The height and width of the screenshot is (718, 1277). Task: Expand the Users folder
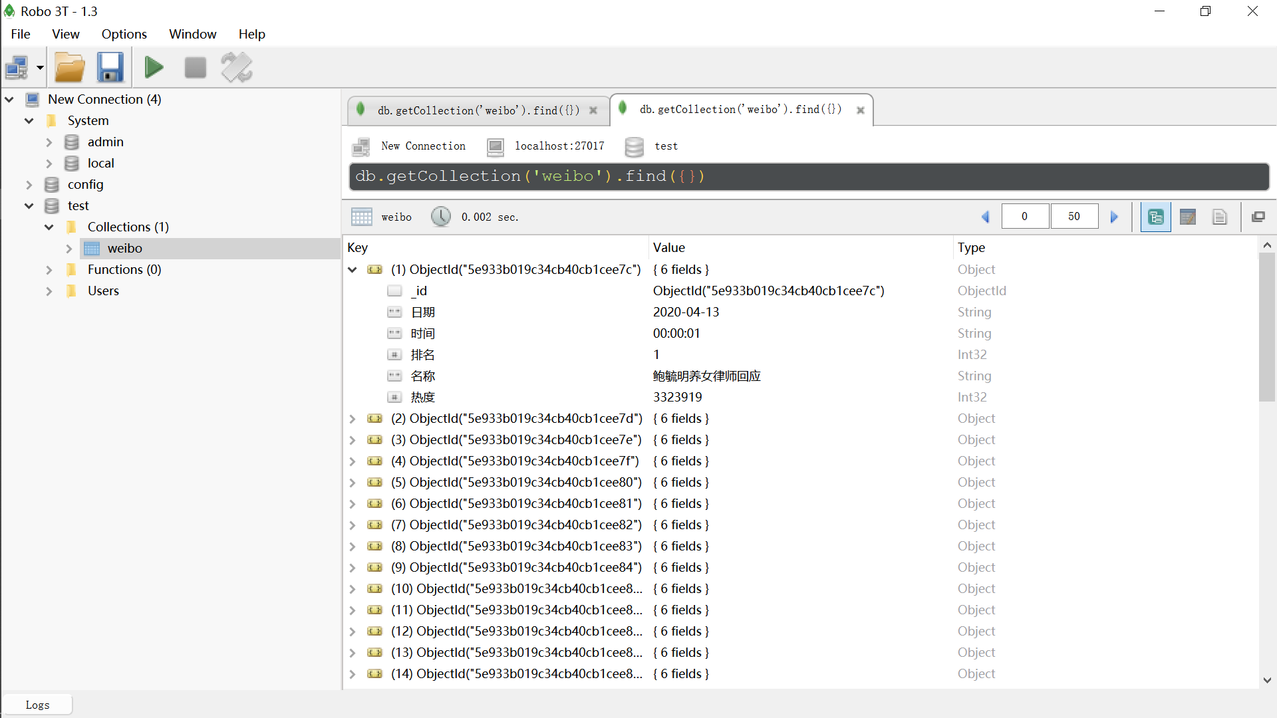tap(49, 291)
